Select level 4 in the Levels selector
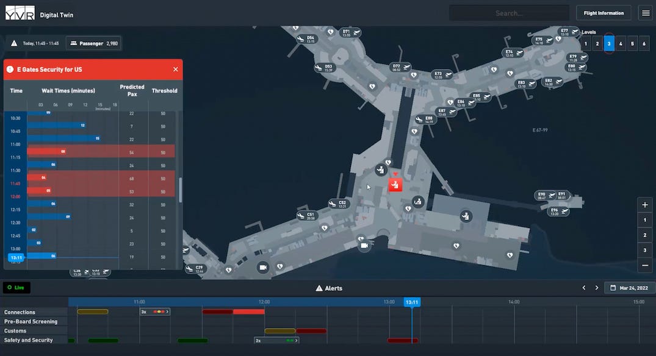This screenshot has width=656, height=356. (x=620, y=44)
